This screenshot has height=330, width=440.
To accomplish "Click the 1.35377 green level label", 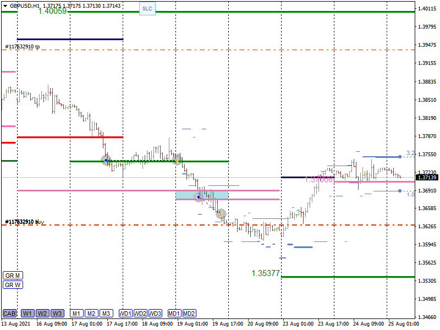I will [266, 273].
